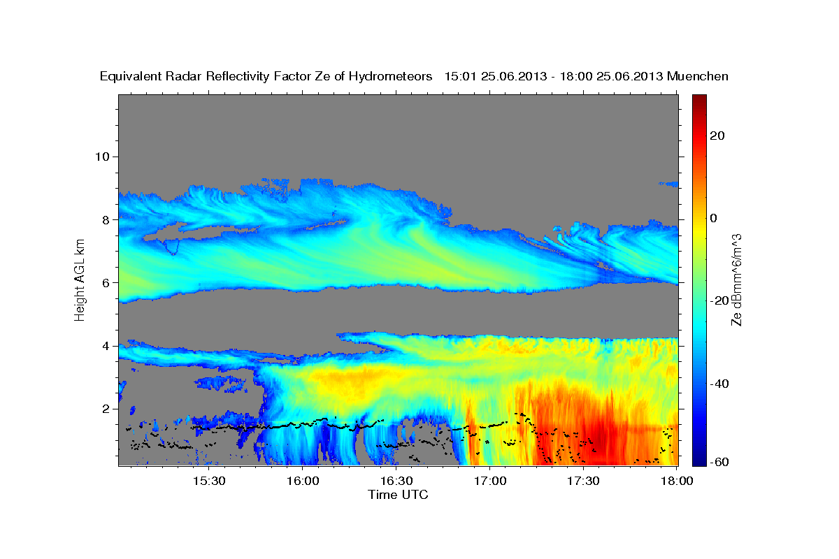Click the 15:30 time tick label
The height and width of the screenshot is (559, 839).
pos(209,481)
